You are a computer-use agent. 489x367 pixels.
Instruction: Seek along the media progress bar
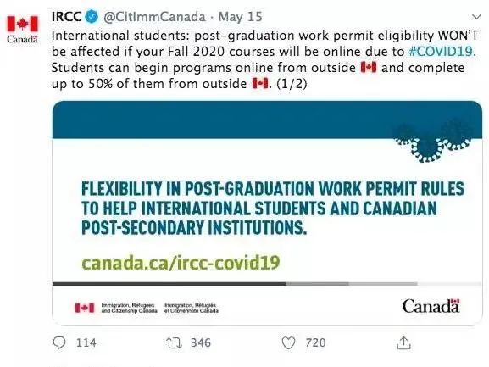(x=267, y=284)
